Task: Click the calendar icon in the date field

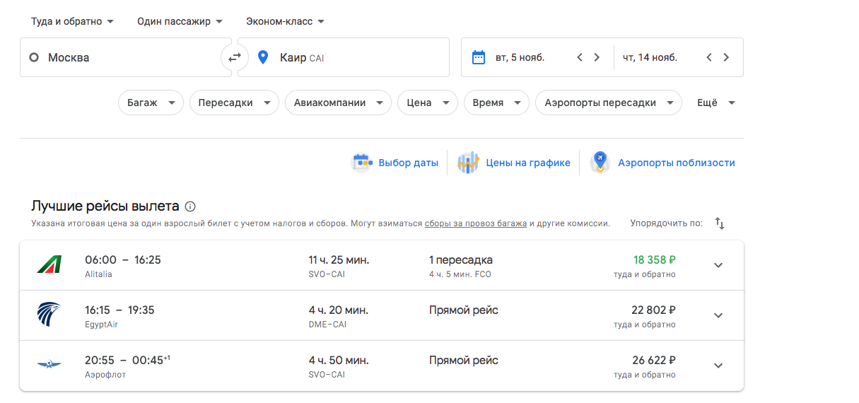Action: coord(479,57)
